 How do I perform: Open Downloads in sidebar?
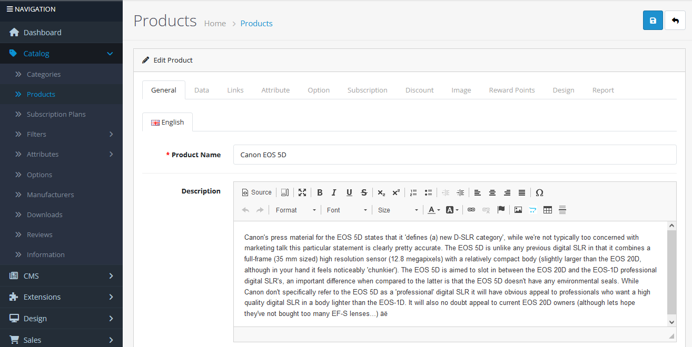(61, 215)
